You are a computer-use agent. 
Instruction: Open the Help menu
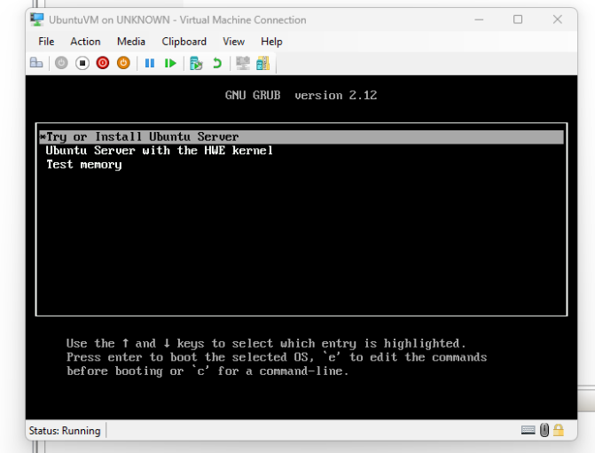[x=271, y=42]
